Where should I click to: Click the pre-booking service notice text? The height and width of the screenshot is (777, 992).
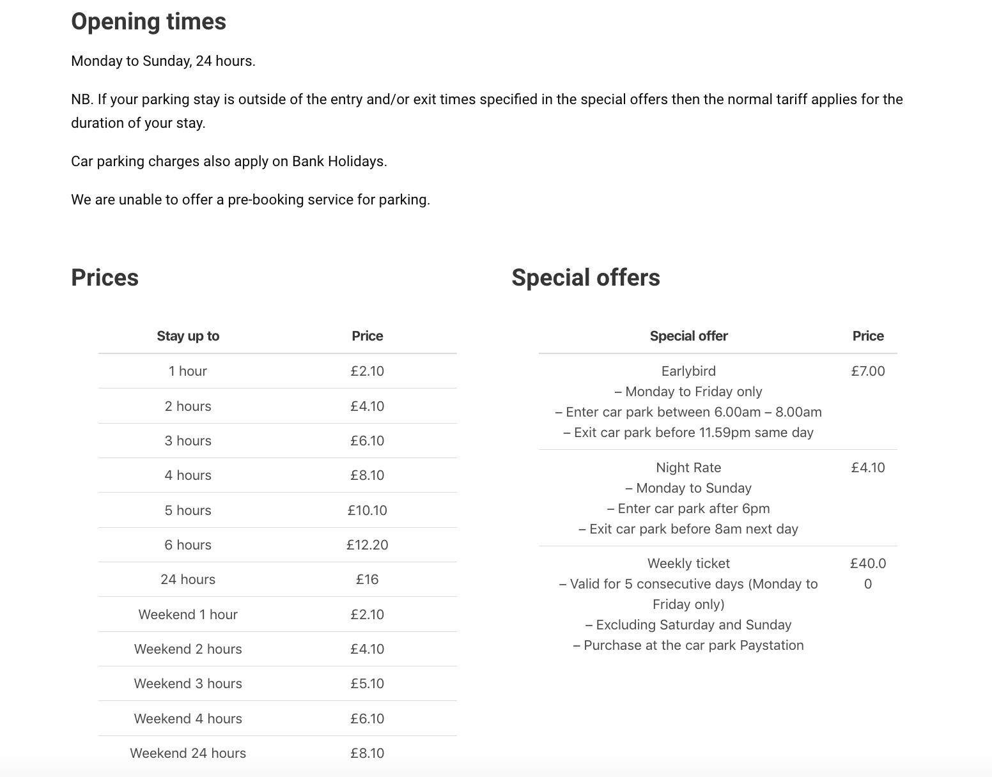(x=251, y=200)
